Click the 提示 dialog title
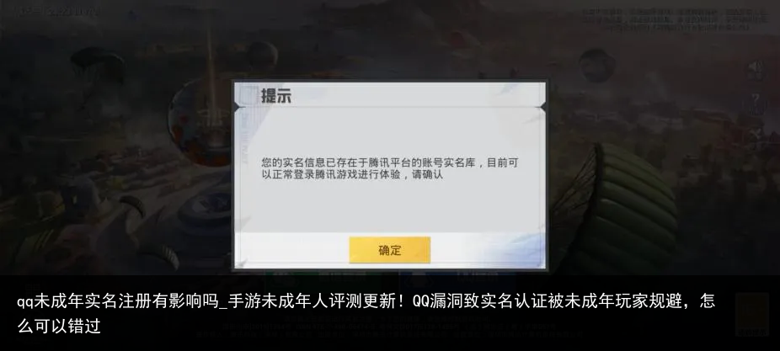Viewport: 780px width, 351px height. [276, 95]
